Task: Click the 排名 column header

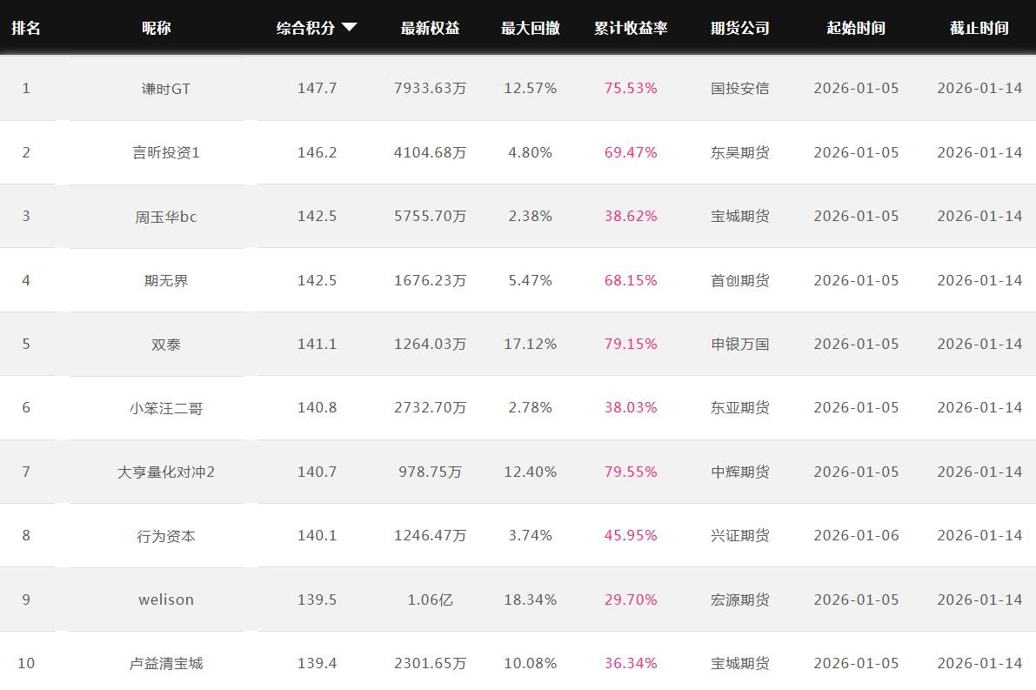Action: (26, 28)
